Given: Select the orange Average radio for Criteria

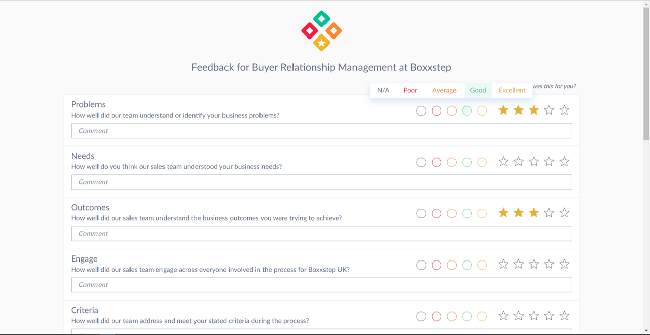Looking at the screenshot, I should pos(451,316).
